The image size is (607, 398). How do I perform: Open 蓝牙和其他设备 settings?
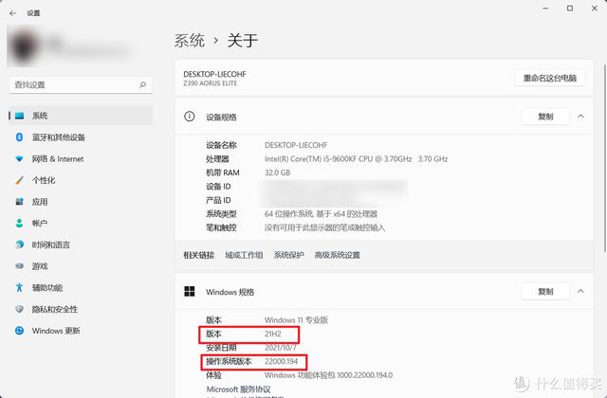click(81, 137)
